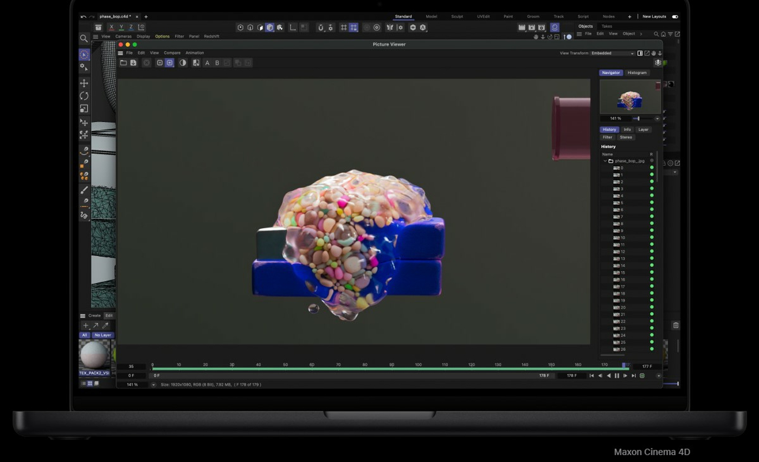
Task: Select the Move tool in left palette
Action: click(84, 83)
